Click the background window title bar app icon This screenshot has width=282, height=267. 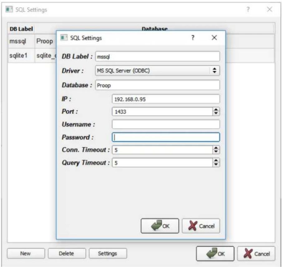9,9
